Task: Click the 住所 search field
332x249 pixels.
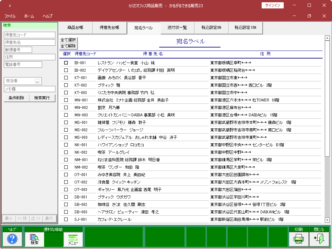Action: 30,57
